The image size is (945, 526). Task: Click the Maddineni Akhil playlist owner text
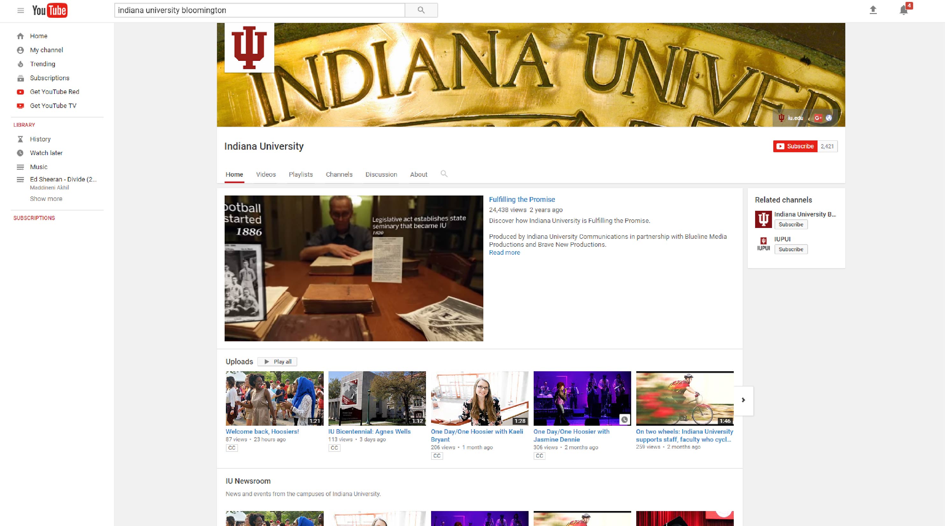coord(49,188)
